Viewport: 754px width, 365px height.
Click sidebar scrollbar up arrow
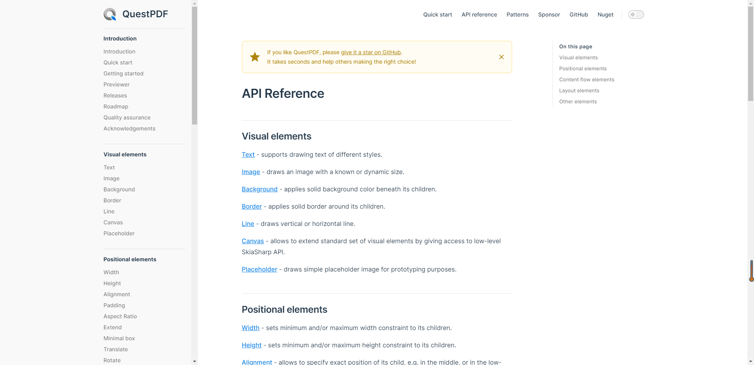click(x=194, y=3)
